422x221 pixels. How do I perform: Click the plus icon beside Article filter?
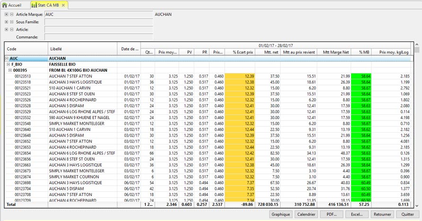click(x=7, y=30)
